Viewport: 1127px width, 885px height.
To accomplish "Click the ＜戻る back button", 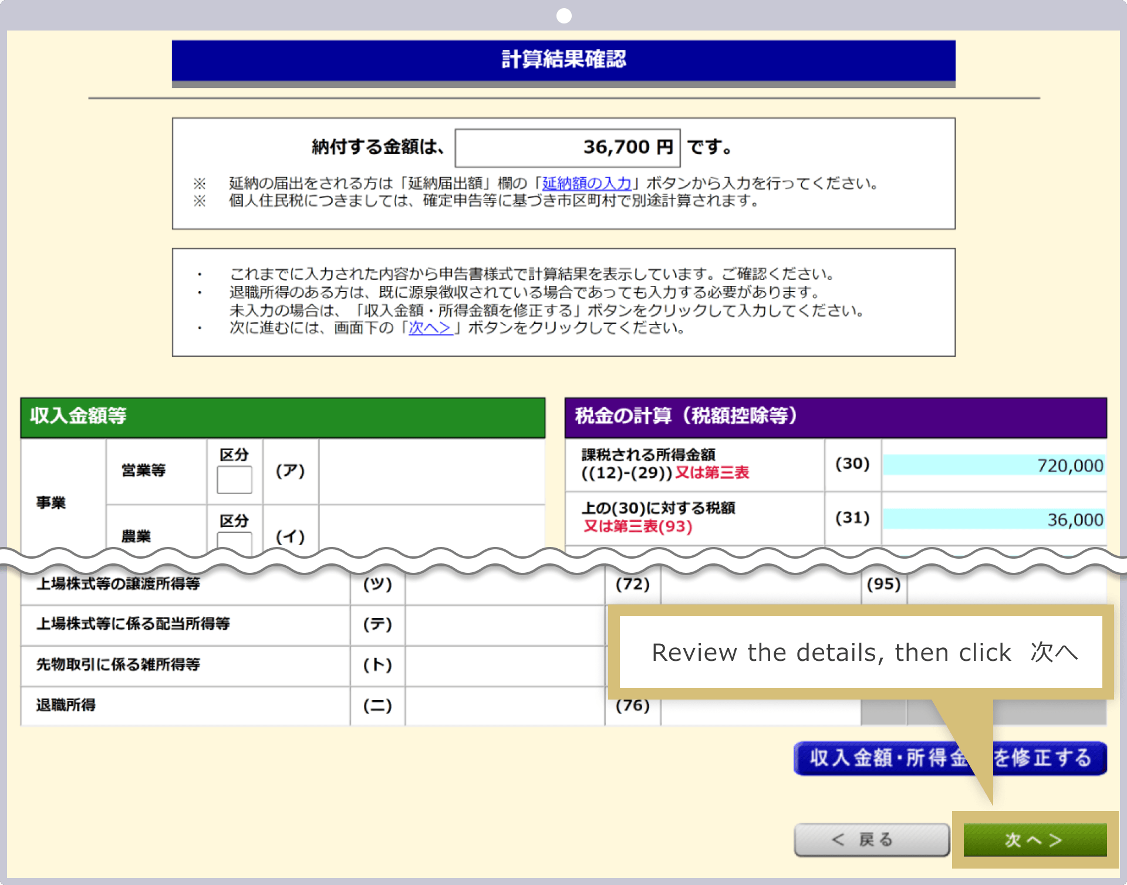I will [x=871, y=840].
